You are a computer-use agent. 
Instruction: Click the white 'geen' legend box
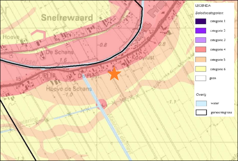203,78
